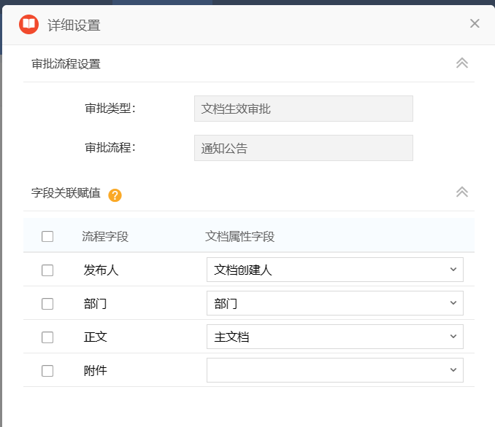
Task: Click the 审批流程 field showing 通知公告
Action: [303, 148]
